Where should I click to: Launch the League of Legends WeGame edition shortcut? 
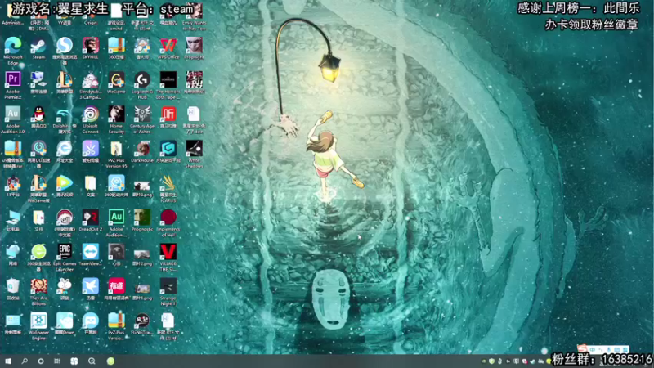38,182
